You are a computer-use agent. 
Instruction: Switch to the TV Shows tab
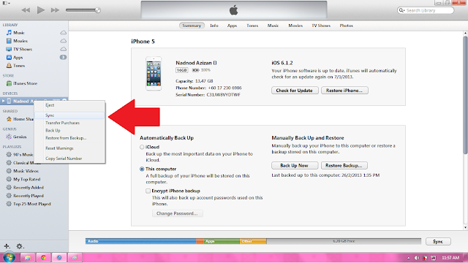pos(321,26)
